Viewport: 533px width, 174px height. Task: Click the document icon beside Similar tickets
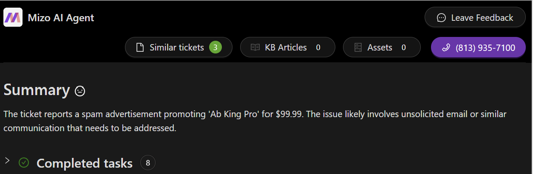[x=140, y=48]
